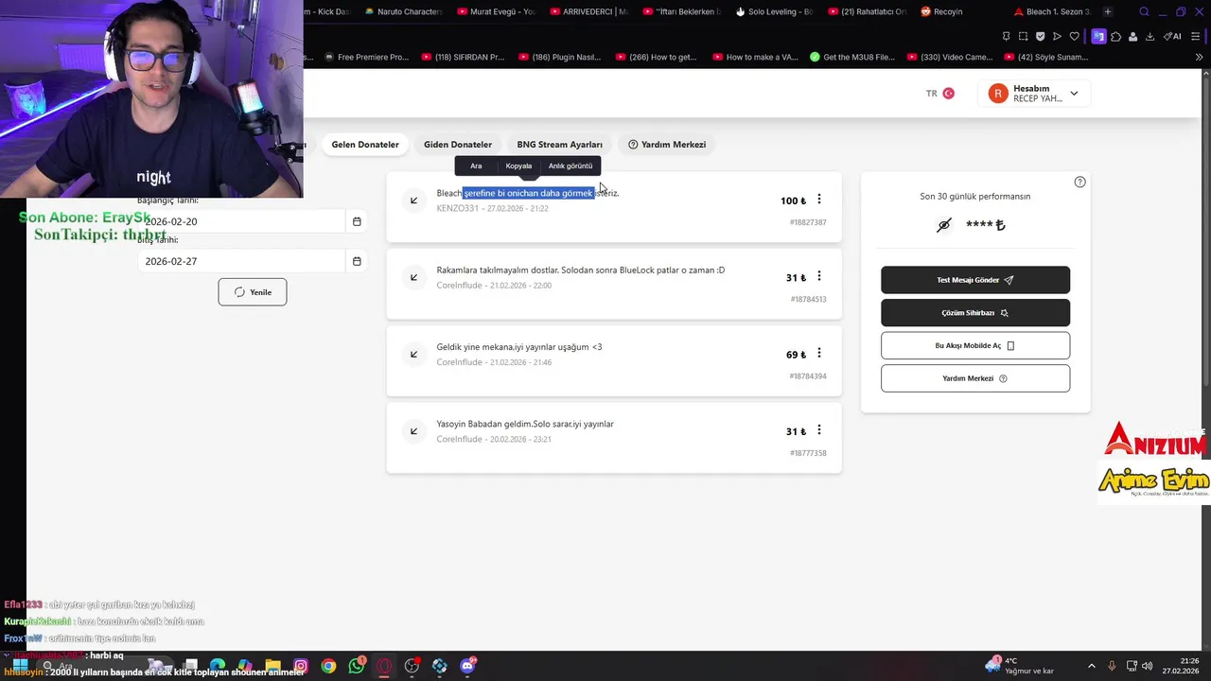Choose Anlık görüntü in the selection popup
The image size is (1211, 681).
click(x=570, y=166)
